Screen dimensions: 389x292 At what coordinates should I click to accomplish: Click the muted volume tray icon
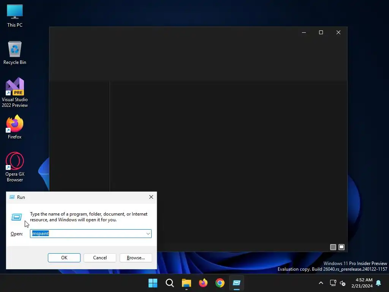[x=343, y=283]
